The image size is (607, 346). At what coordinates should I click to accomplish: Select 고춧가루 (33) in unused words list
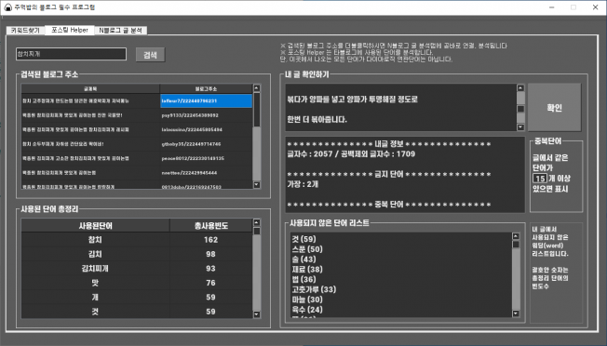tap(314, 289)
